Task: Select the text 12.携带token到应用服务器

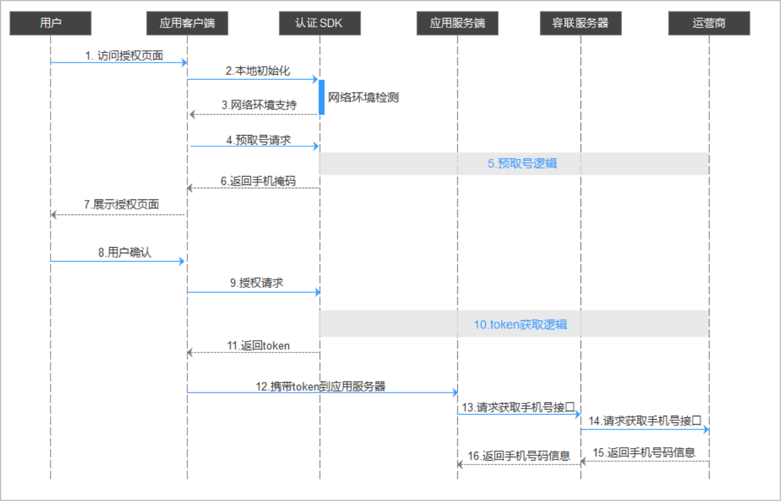Action: coord(321,387)
